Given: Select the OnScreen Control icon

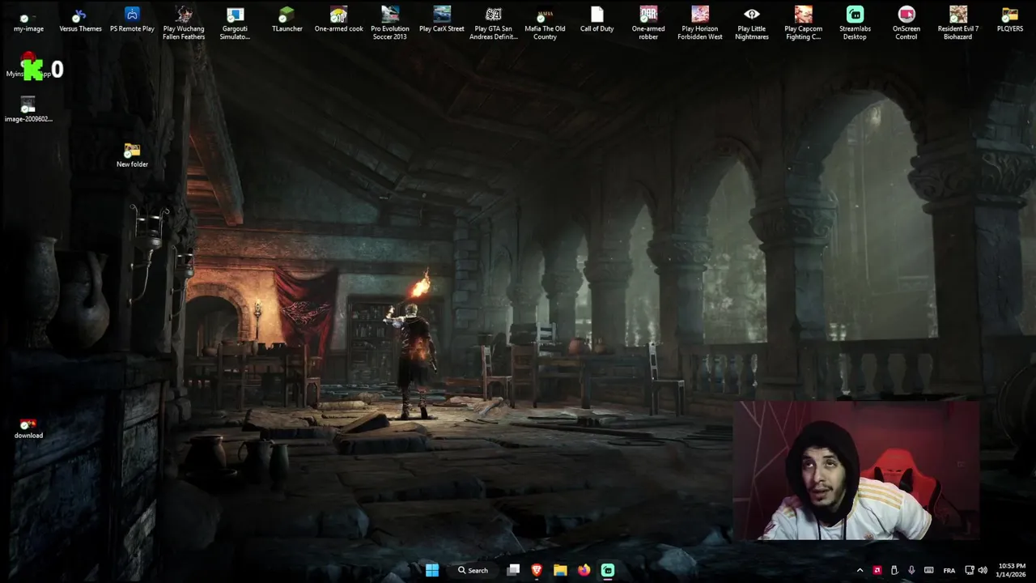Looking at the screenshot, I should [x=906, y=24].
